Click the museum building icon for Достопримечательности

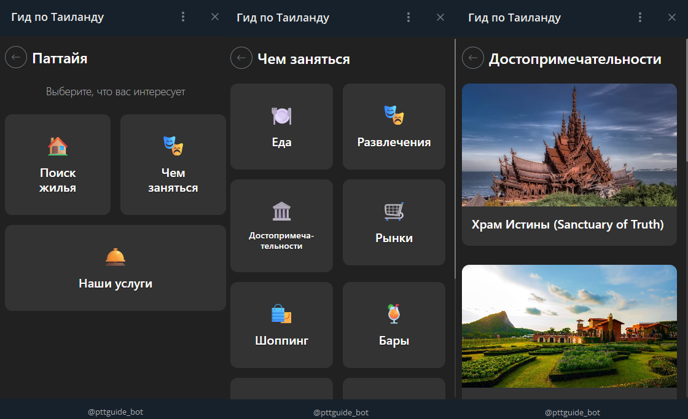coord(281,211)
